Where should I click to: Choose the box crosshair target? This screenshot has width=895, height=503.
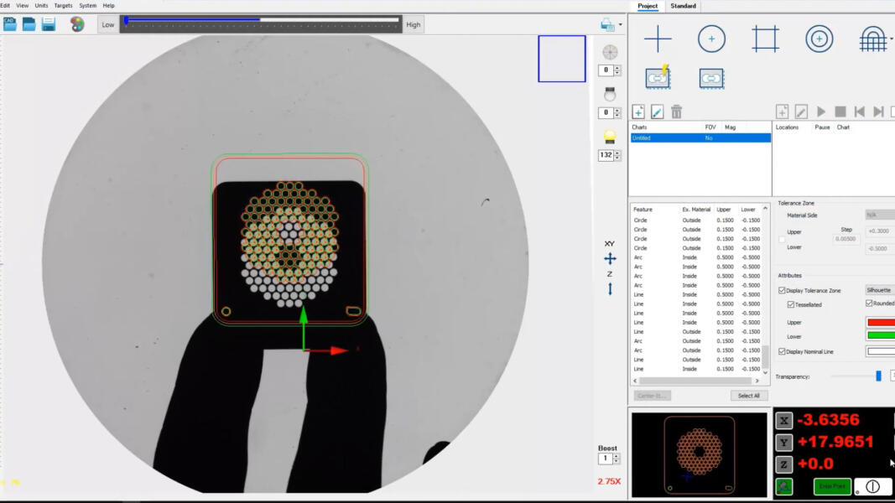click(x=765, y=39)
